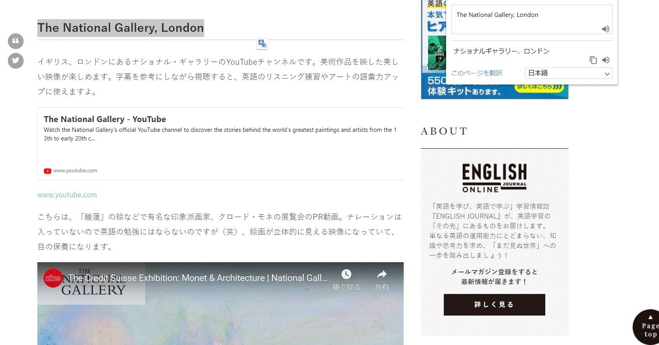Open the 日本語 target language dropdown
Screen dimensions: 659x345
pyautogui.click(x=569, y=73)
